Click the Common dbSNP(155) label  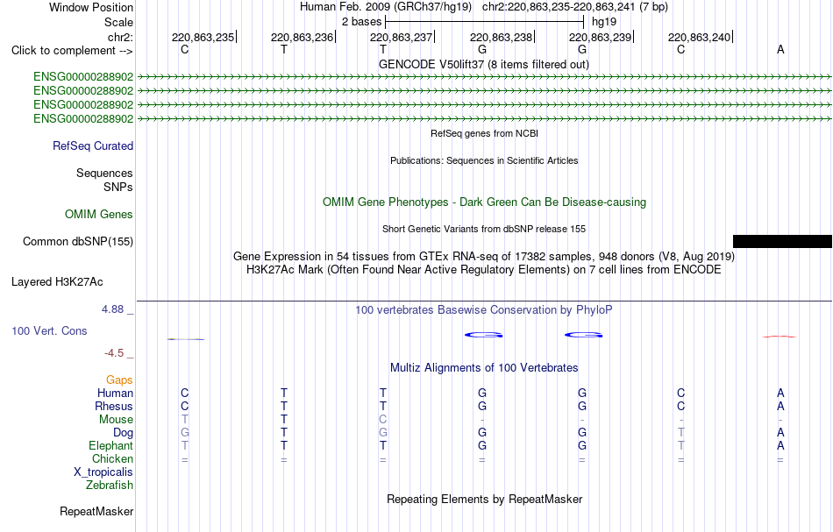pyautogui.click(x=77, y=242)
